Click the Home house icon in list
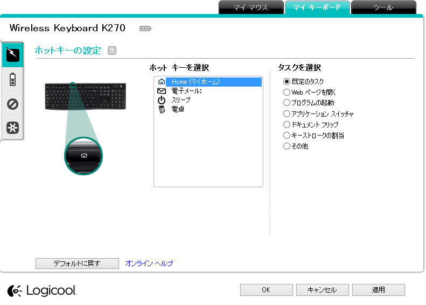 (162, 82)
